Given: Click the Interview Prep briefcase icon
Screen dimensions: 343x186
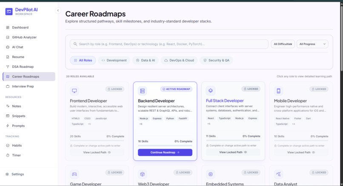Looking at the screenshot, I should tap(8, 87).
